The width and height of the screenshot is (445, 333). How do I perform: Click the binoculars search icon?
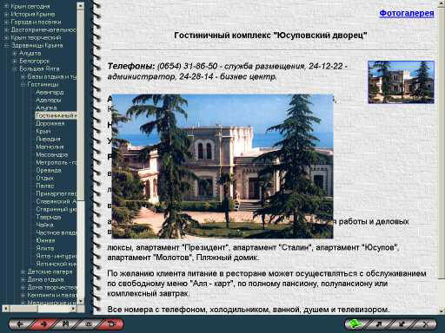click(x=66, y=324)
